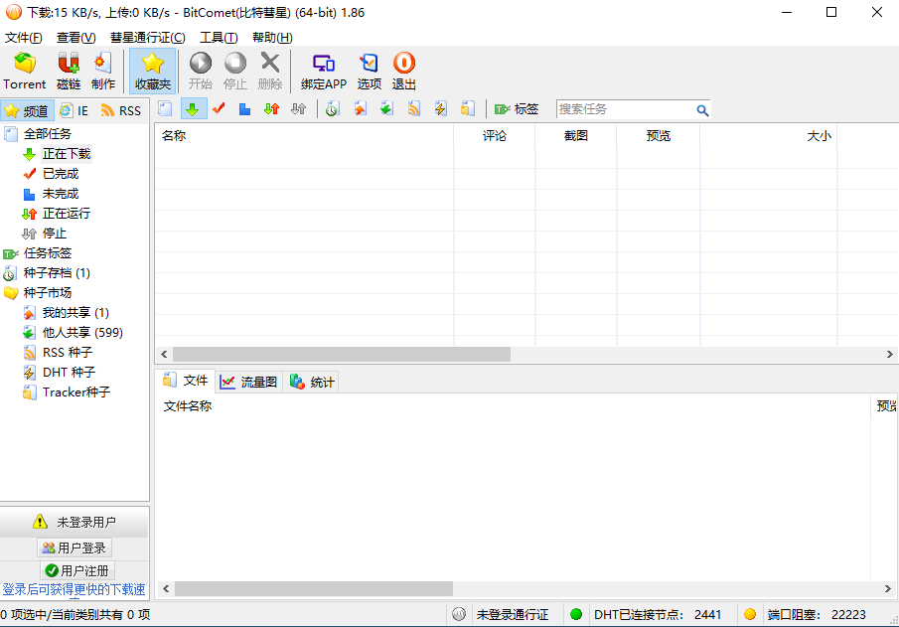Image resolution: width=899 pixels, height=627 pixels.
Task: Toggle the favorites (收藏夹) panel button
Action: pyautogui.click(x=153, y=71)
